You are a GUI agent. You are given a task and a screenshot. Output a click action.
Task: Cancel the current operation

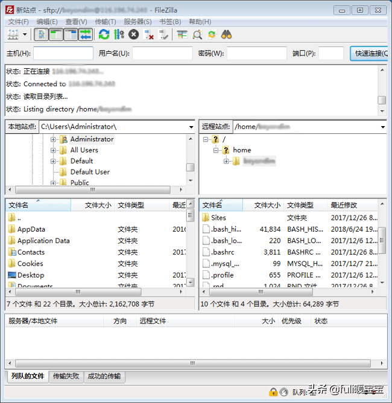click(x=133, y=34)
